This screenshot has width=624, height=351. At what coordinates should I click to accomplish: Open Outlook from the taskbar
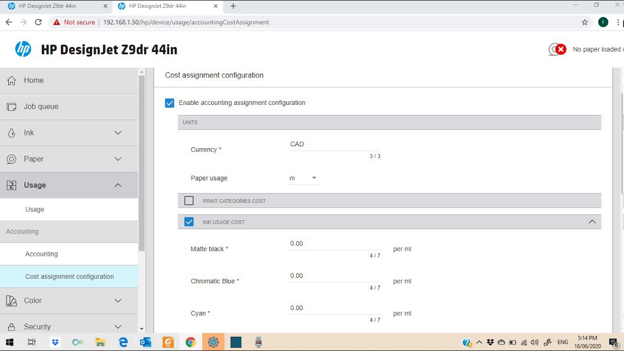coord(145,342)
